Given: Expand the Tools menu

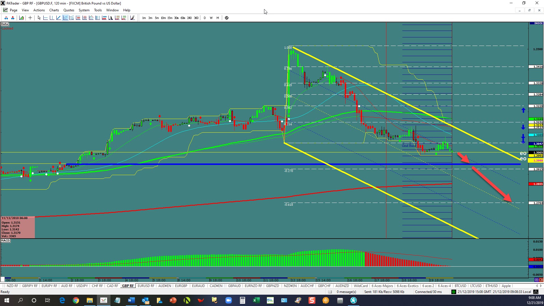Looking at the screenshot, I should (98, 10).
